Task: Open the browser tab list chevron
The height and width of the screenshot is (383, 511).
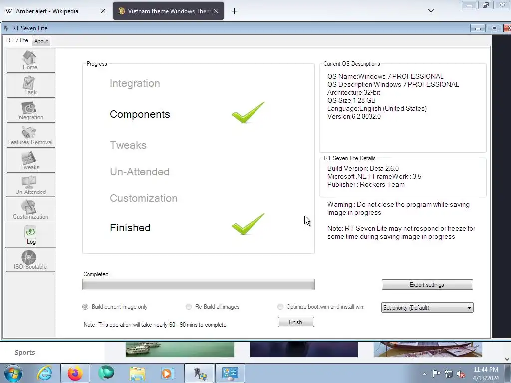Action: click(431, 11)
